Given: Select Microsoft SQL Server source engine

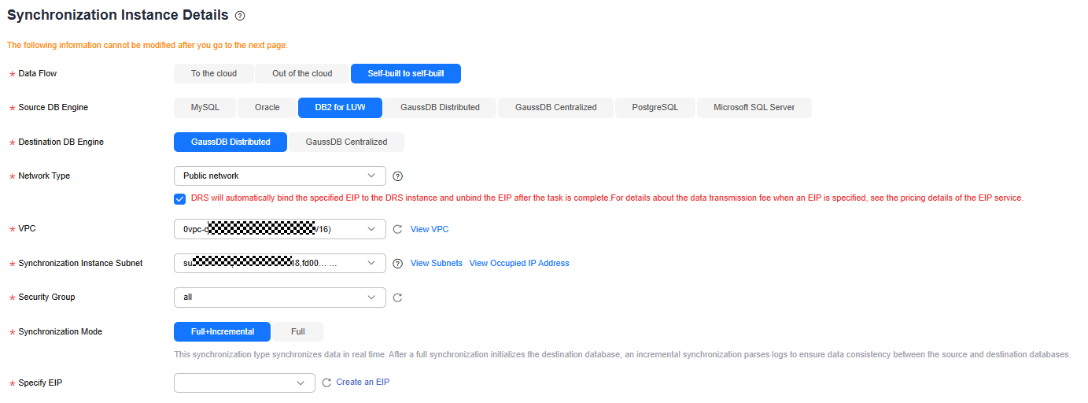Looking at the screenshot, I should pos(754,107).
